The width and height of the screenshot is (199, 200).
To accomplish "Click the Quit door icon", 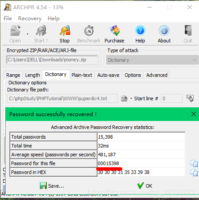I will pyautogui.click(x=188, y=30).
